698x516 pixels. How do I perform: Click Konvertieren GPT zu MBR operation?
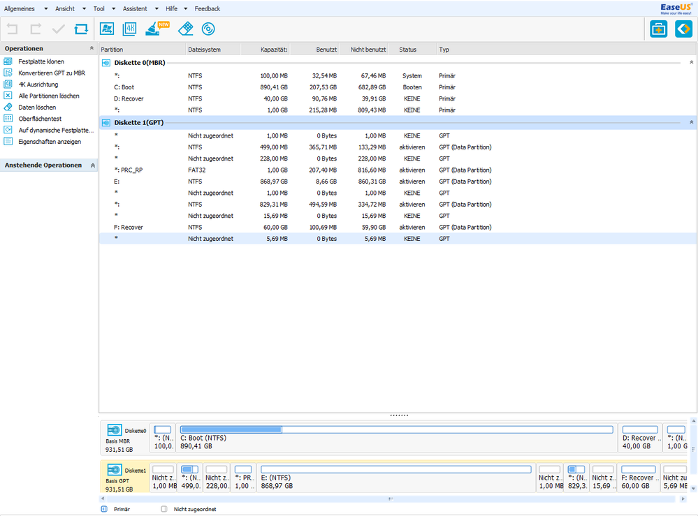[x=51, y=73]
